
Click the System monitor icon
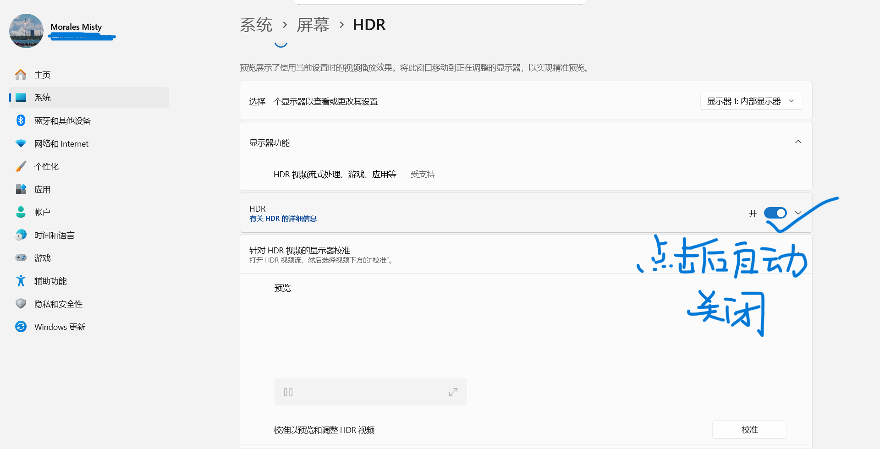[21, 98]
